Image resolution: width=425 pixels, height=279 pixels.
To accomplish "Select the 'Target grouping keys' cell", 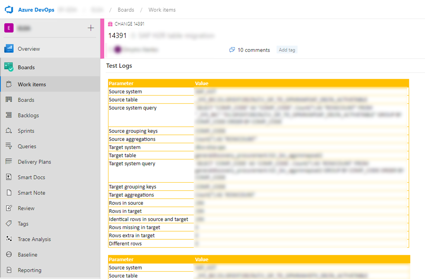I will click(x=151, y=187).
